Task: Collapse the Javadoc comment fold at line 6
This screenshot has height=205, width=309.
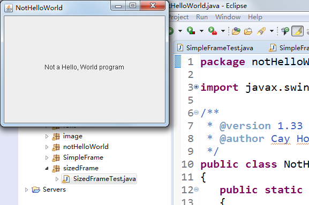Action: tap(196, 112)
